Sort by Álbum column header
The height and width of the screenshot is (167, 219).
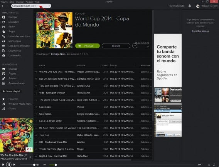(113, 65)
